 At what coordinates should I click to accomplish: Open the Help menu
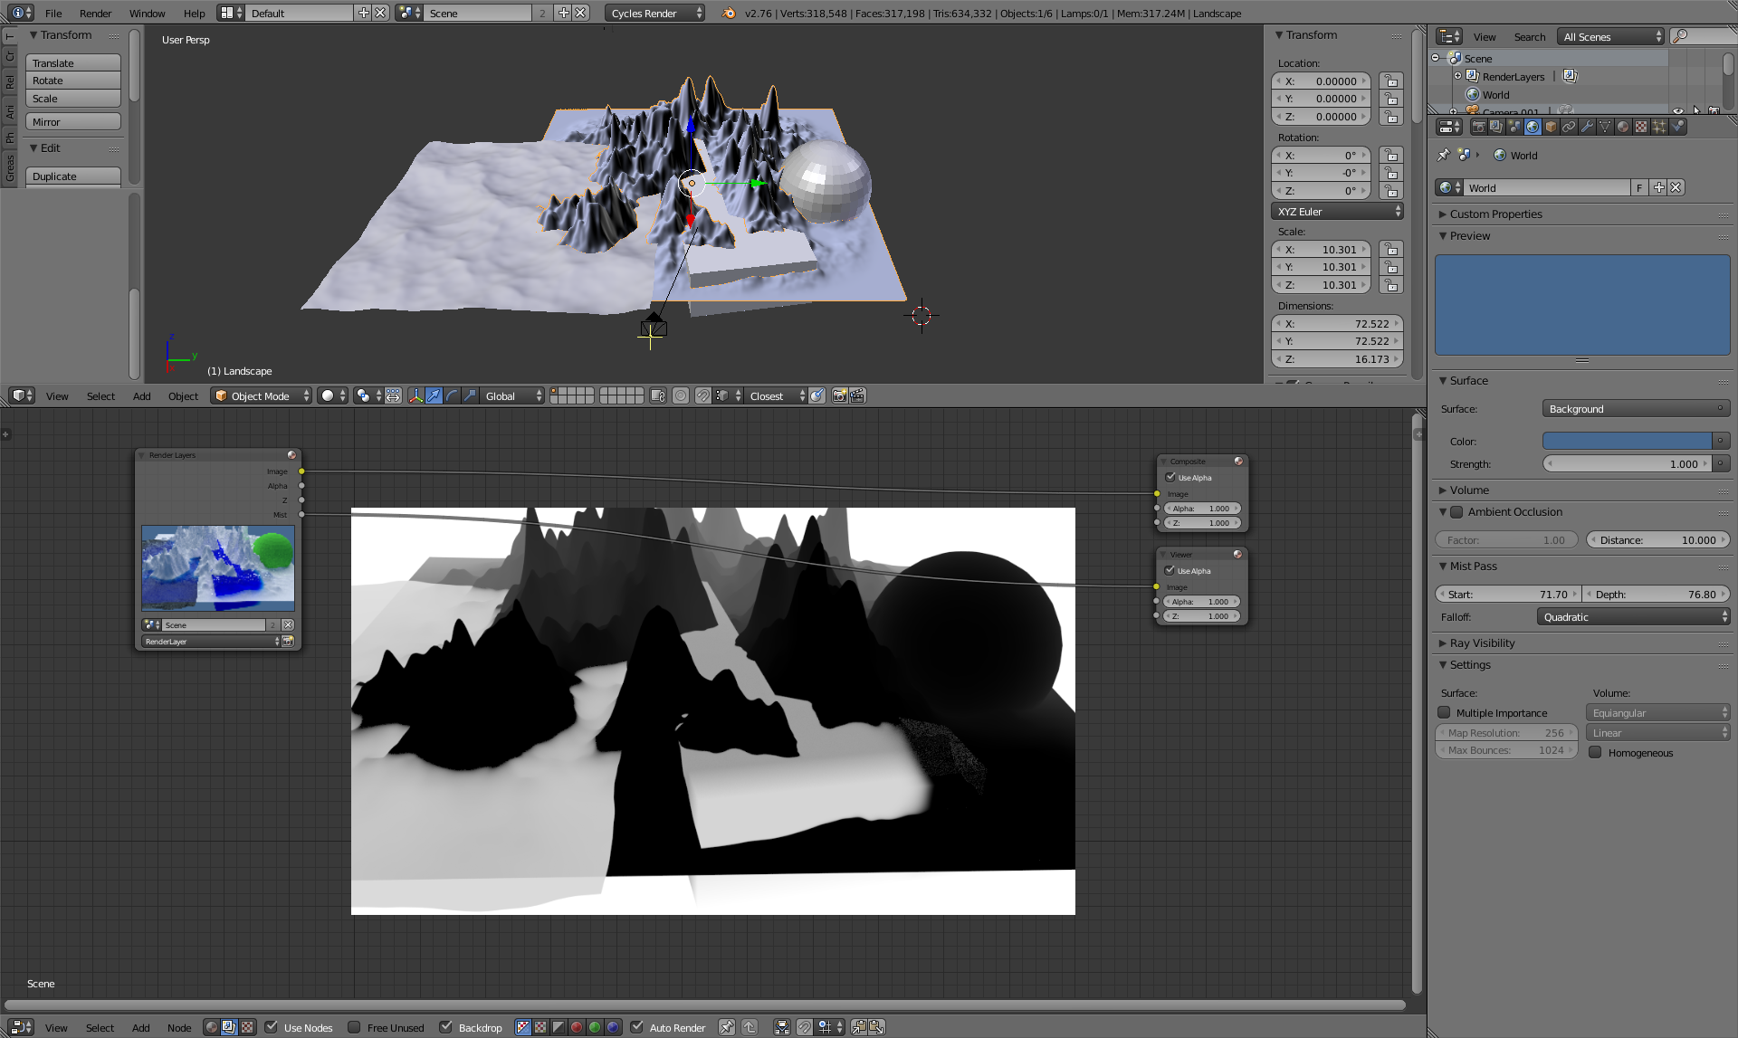click(x=194, y=13)
